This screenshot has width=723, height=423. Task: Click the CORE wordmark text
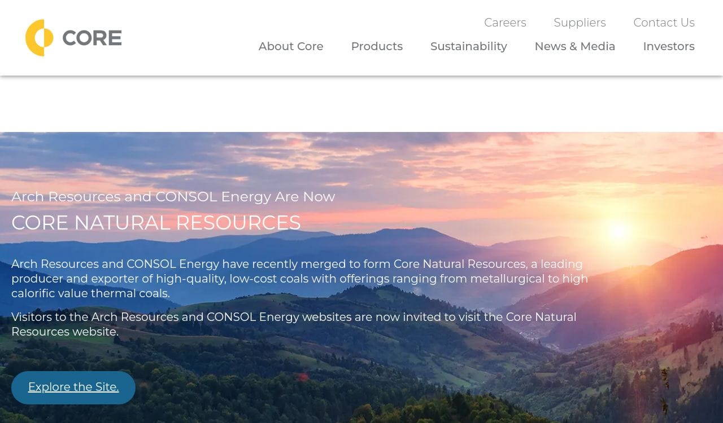(92, 38)
